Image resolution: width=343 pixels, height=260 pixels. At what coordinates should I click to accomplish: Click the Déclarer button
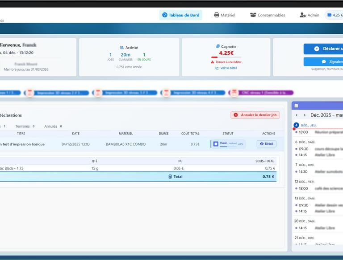[323, 49]
